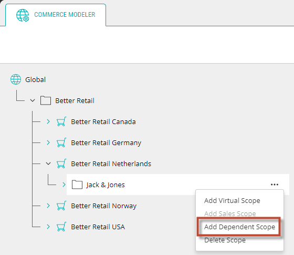Collapse the Better Retail folder node

coord(33,100)
